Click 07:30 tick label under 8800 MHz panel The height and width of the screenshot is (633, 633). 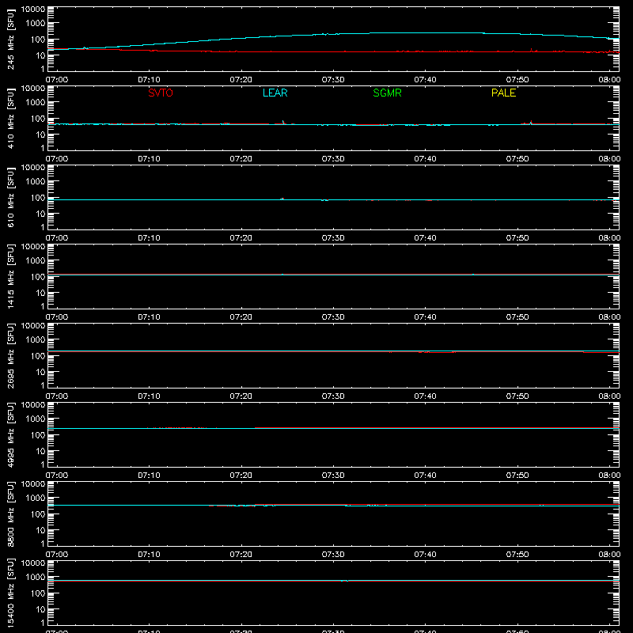pyautogui.click(x=333, y=555)
